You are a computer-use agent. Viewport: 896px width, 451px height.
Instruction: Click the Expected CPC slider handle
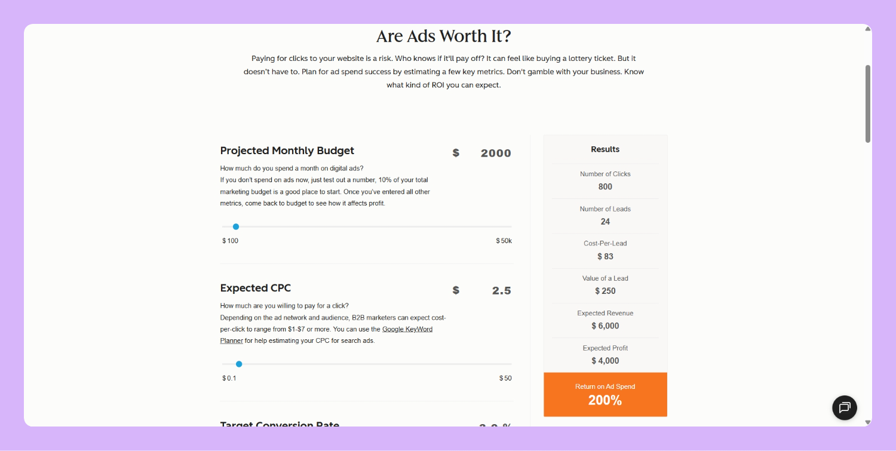point(239,364)
